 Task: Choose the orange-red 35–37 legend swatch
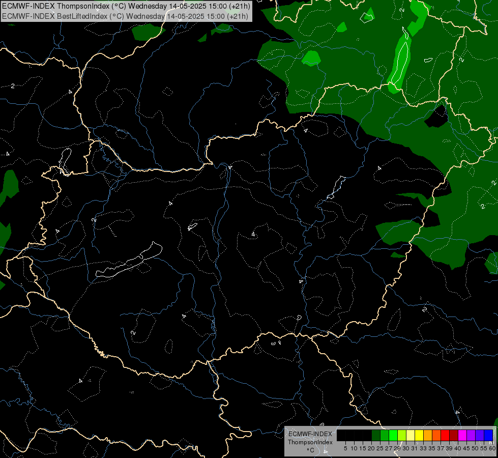[436, 435]
